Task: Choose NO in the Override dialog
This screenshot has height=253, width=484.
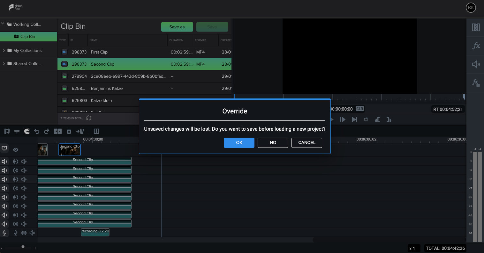Action: click(x=273, y=142)
